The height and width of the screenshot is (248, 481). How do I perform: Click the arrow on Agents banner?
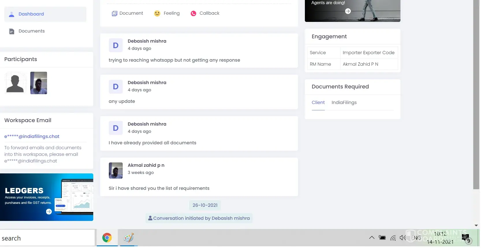(x=348, y=11)
